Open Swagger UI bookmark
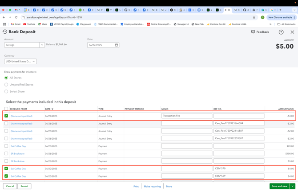Viewport: 298px width, 192px height. [181, 24]
